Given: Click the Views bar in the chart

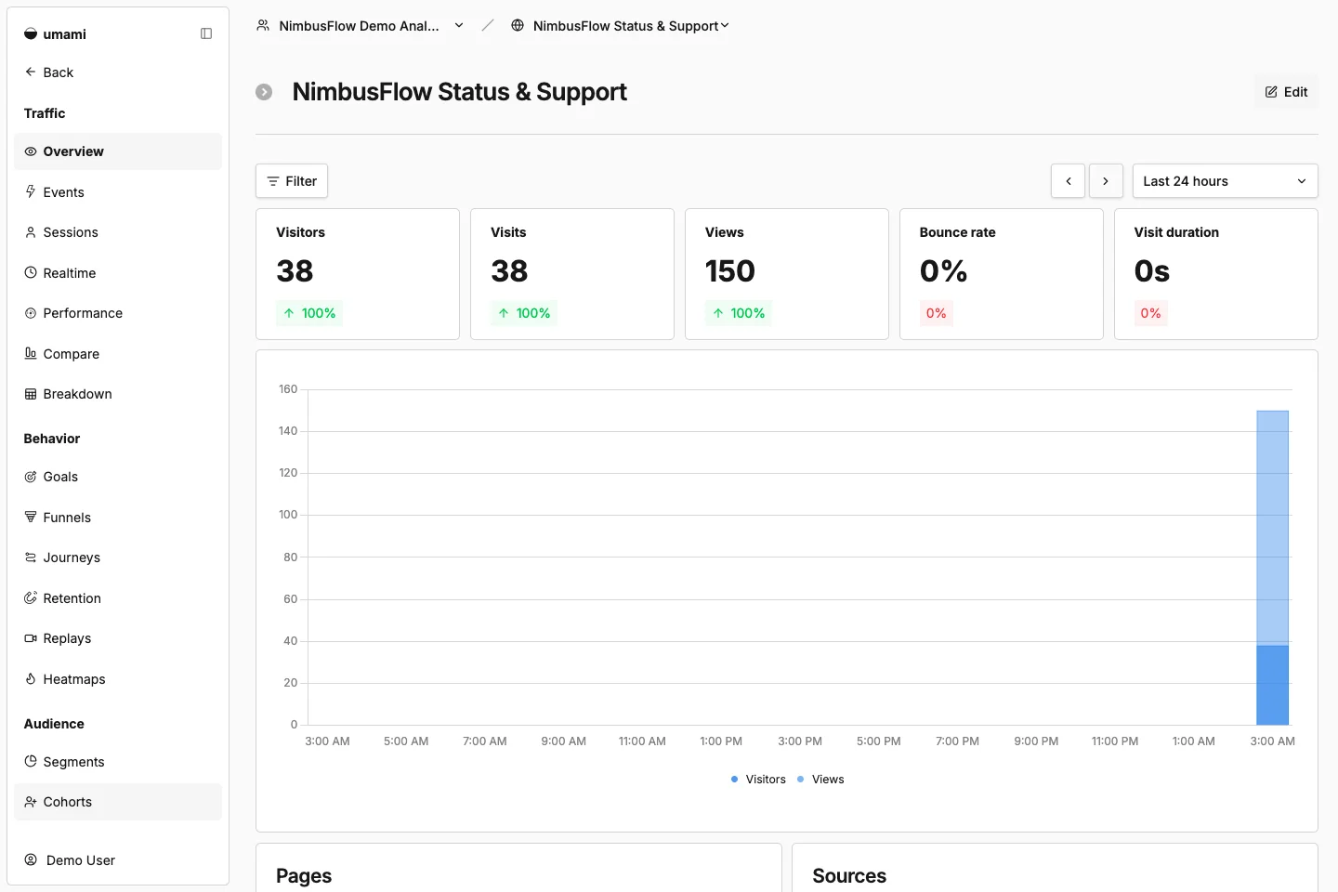Looking at the screenshot, I should click(1272, 528).
